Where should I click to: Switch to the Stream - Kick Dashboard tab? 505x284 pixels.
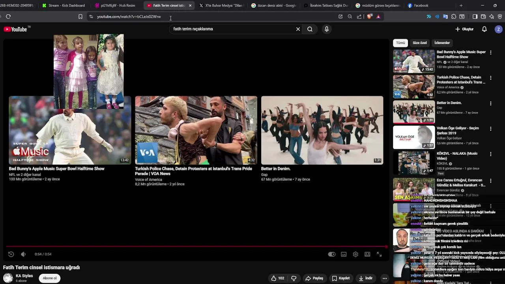64,6
